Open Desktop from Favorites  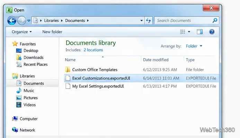[31, 51]
